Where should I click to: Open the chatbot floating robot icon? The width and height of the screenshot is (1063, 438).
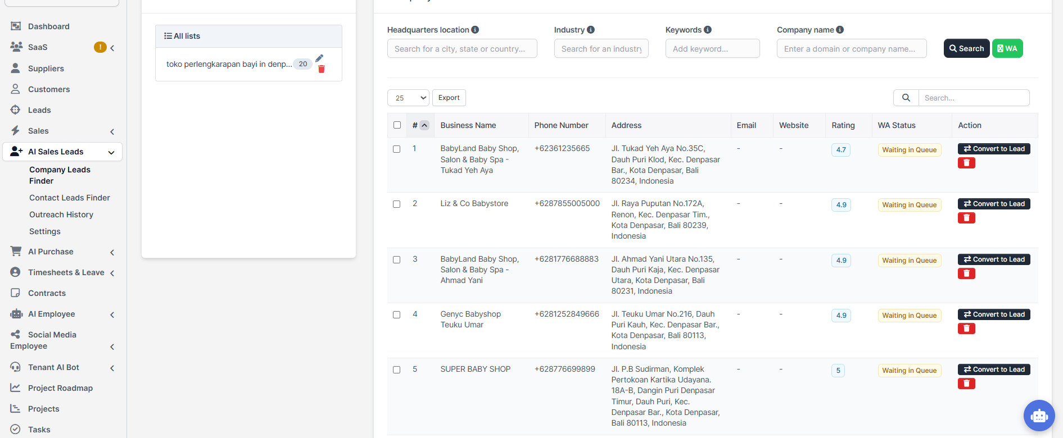[1039, 416]
